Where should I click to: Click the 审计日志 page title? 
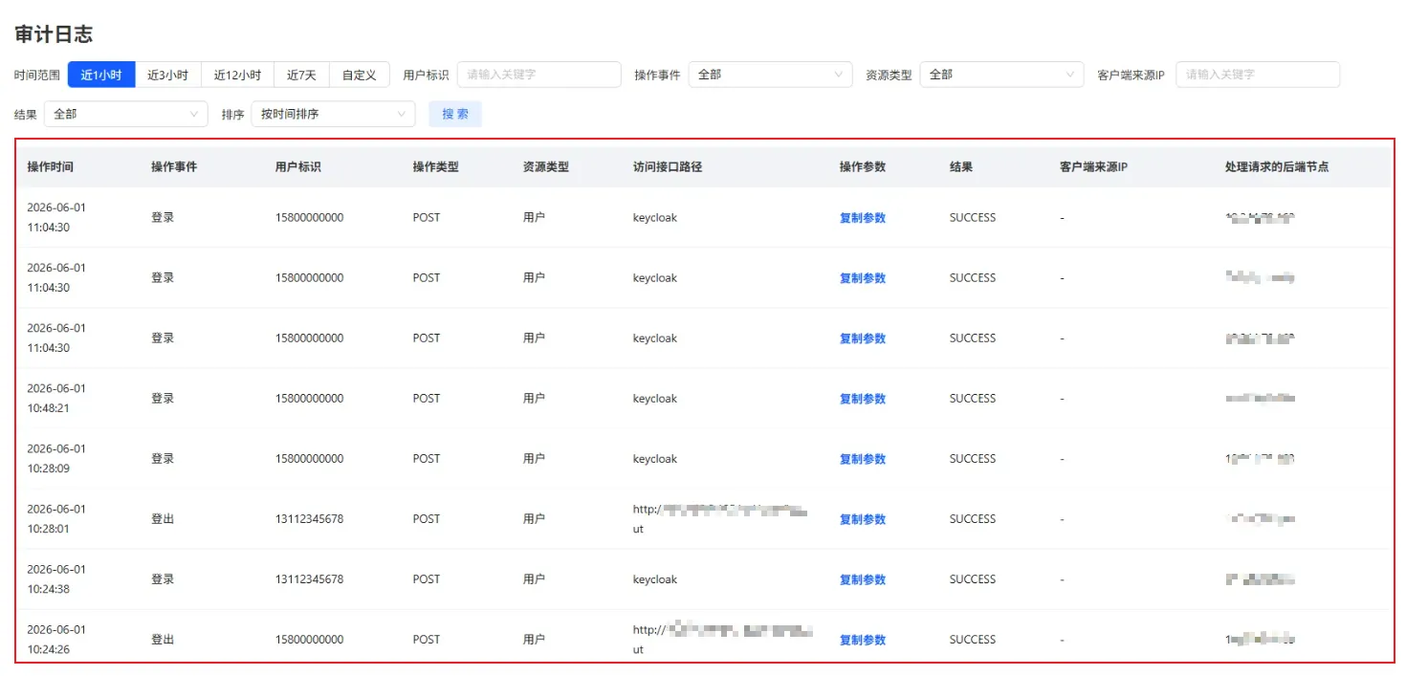[x=54, y=34]
